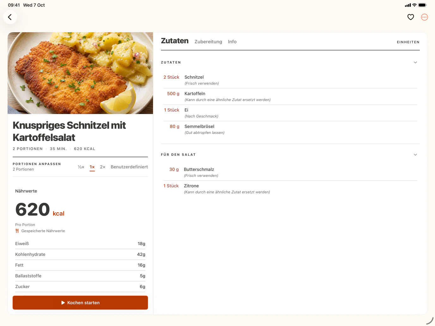The height and width of the screenshot is (326, 435).
Task: Tap the Semmelbrösel ingredient row
Action: (290, 130)
